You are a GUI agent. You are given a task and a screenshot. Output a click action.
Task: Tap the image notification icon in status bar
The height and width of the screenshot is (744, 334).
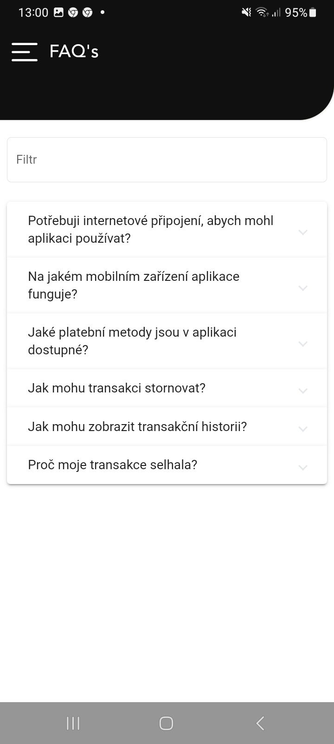coord(58,13)
